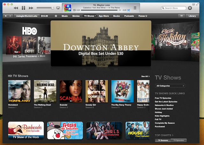Seek in the song progress bar
Screen dimensions: 204x145
point(101,10)
